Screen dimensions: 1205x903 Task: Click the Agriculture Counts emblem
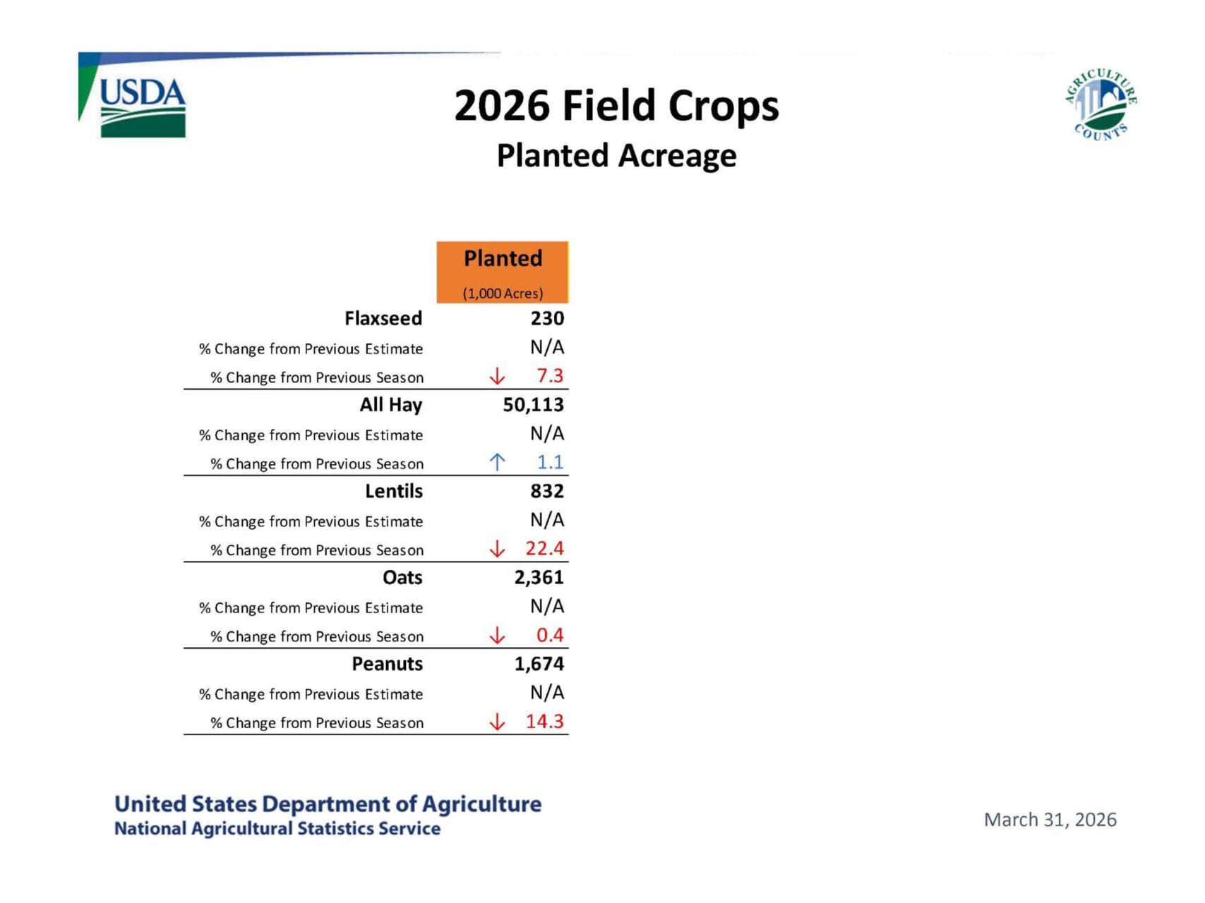(x=1100, y=104)
